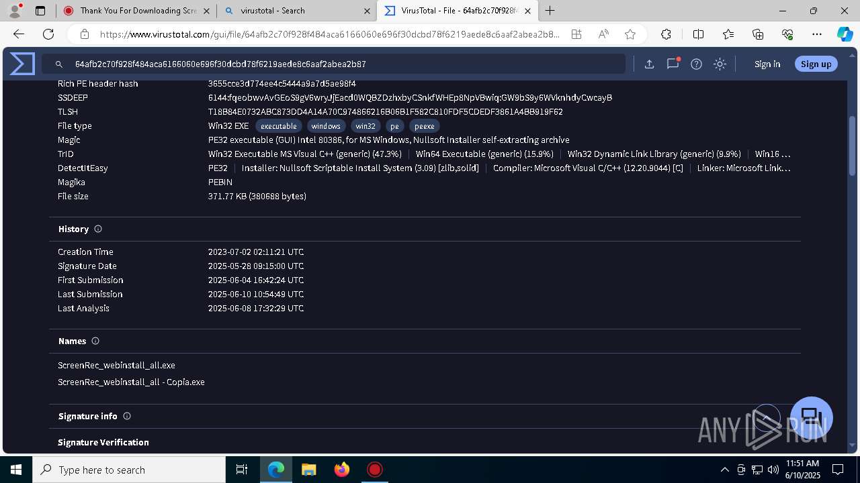Open a new browser tab
Image resolution: width=860 pixels, height=483 pixels.
coord(550,11)
